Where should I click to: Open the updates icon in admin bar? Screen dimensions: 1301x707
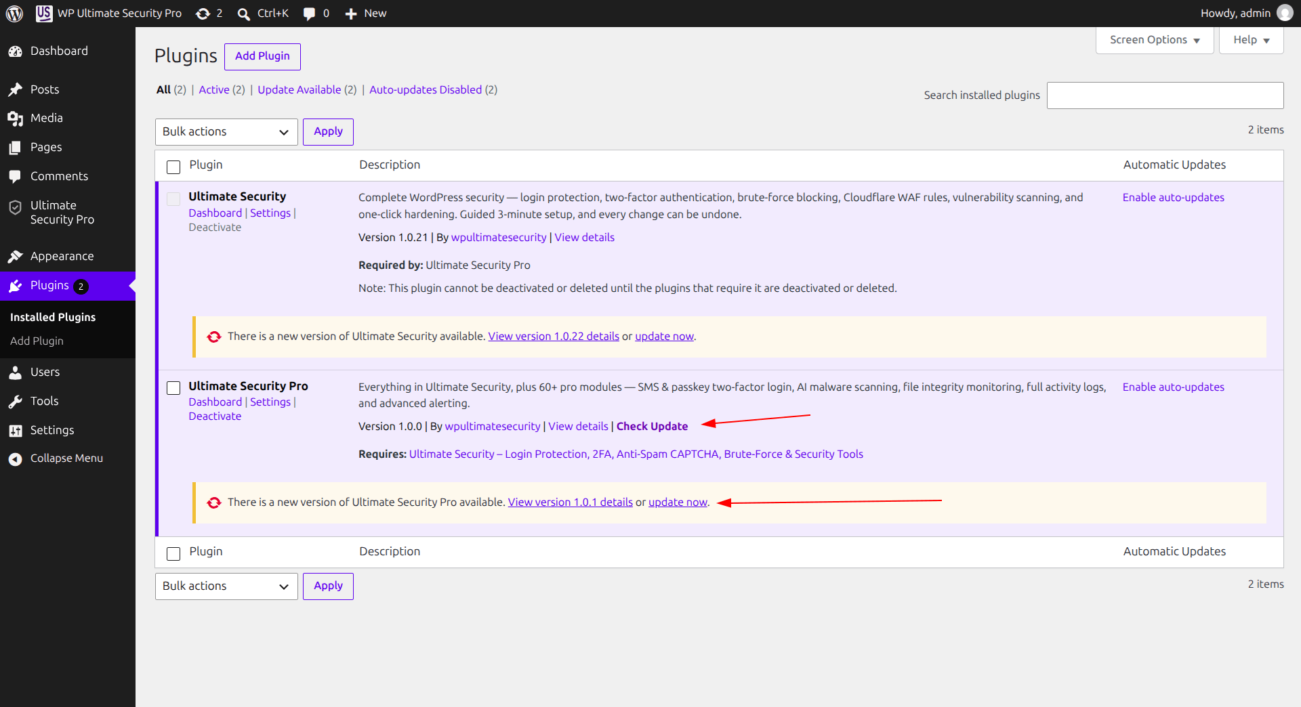[203, 14]
